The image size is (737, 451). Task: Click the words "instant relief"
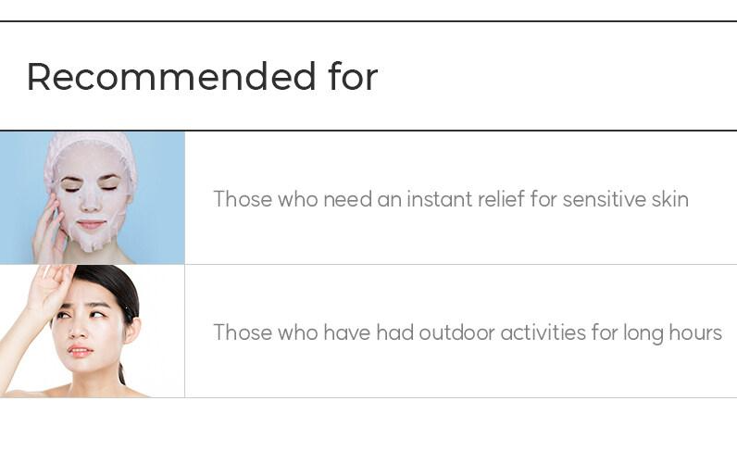(466, 199)
